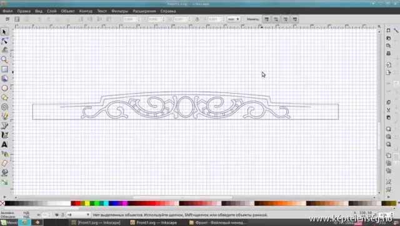Switch to '[Front1.svg — Inkscape]' taskbar window
The image size is (400, 226).
click(x=96, y=223)
